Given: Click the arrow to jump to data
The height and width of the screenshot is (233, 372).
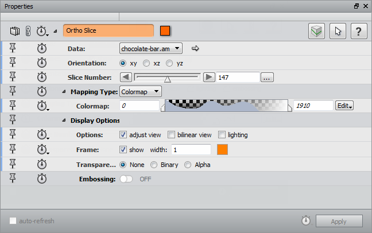Looking at the screenshot, I should click(x=195, y=48).
